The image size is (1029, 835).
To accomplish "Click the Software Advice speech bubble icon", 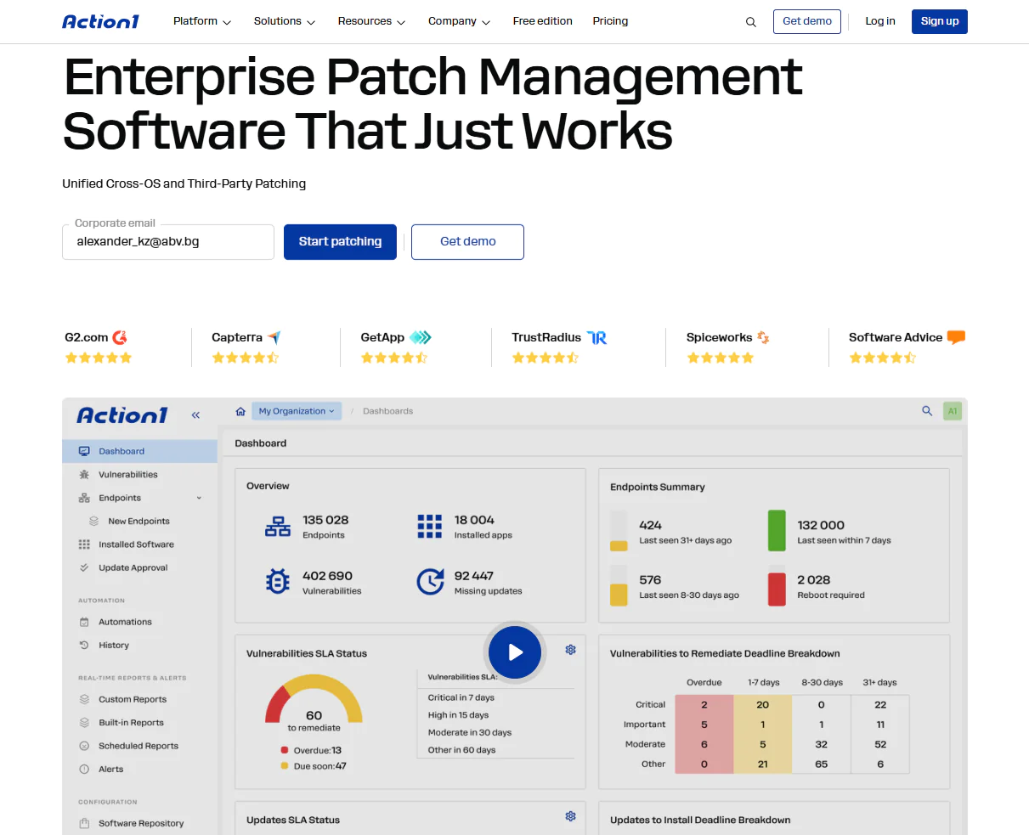I will [x=956, y=337].
